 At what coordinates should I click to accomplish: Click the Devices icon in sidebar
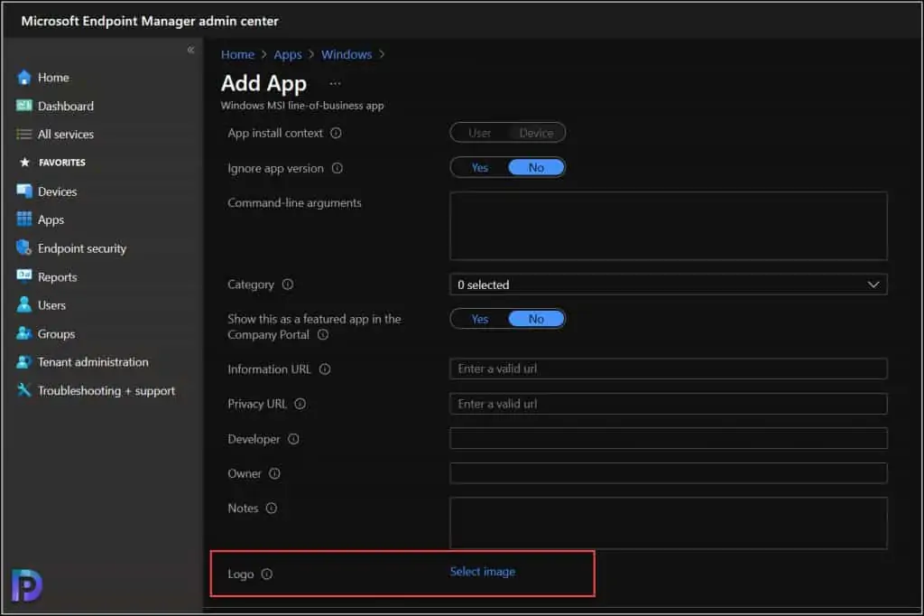pos(24,191)
